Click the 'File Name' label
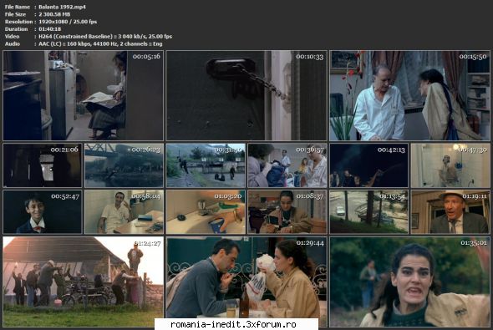Screen dimensions: 493x330 tap(18, 7)
